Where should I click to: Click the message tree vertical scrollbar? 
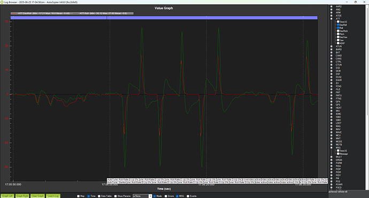[367, 94]
